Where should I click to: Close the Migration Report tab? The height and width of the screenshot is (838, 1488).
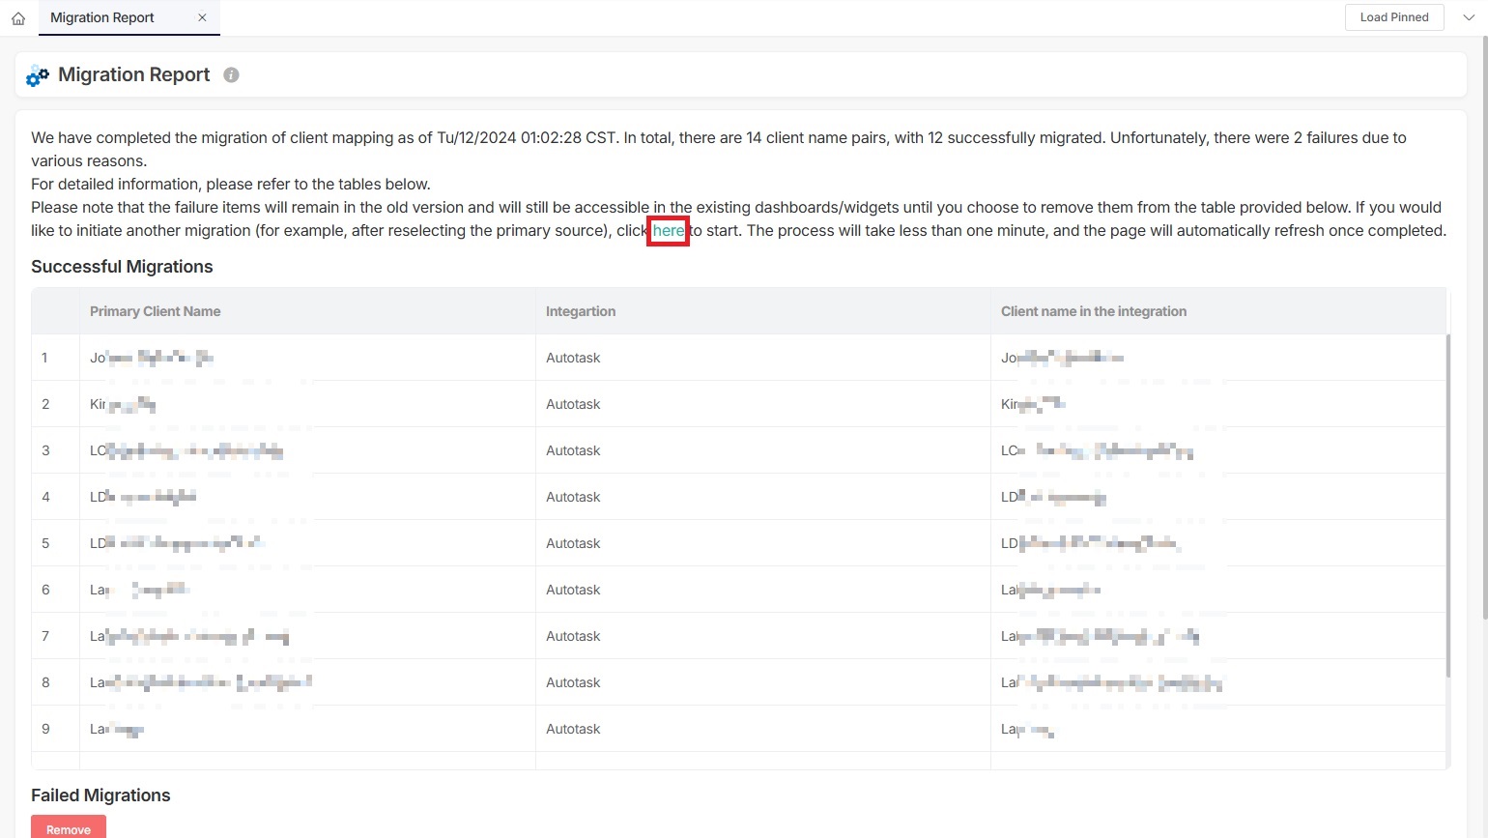(x=202, y=17)
